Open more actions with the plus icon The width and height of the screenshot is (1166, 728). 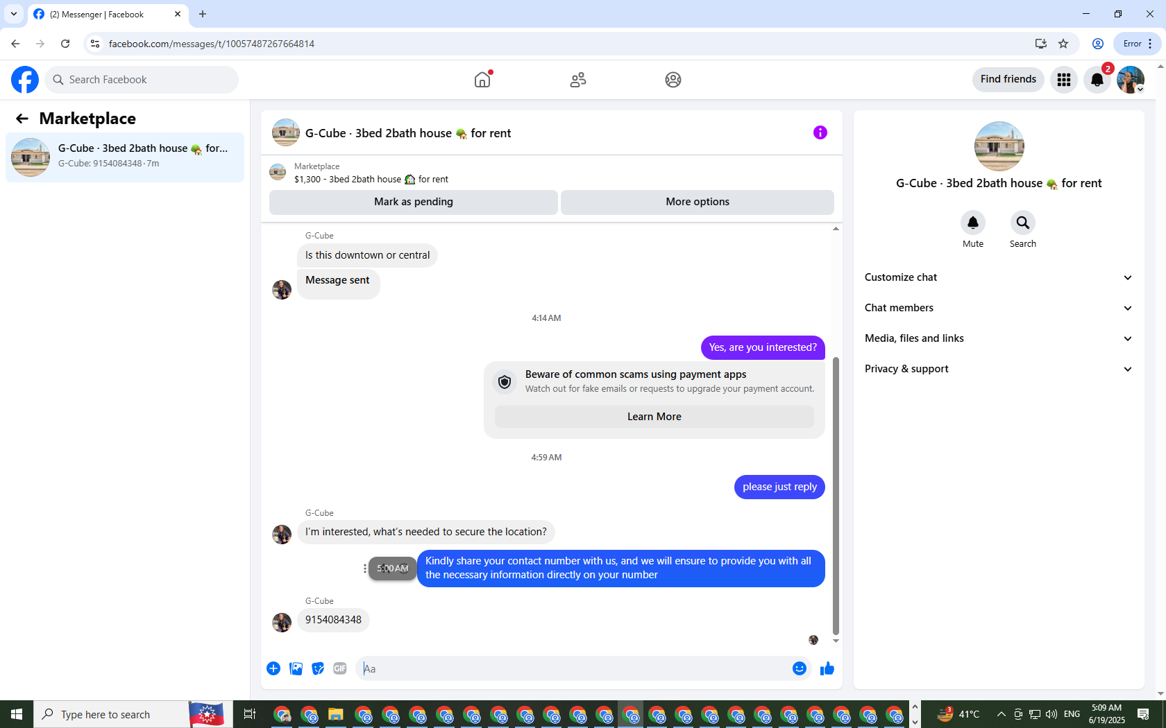click(x=273, y=668)
